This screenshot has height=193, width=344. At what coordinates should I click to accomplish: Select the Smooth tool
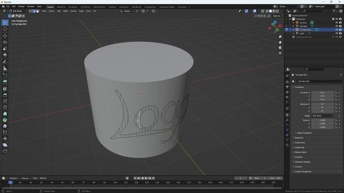5,126
